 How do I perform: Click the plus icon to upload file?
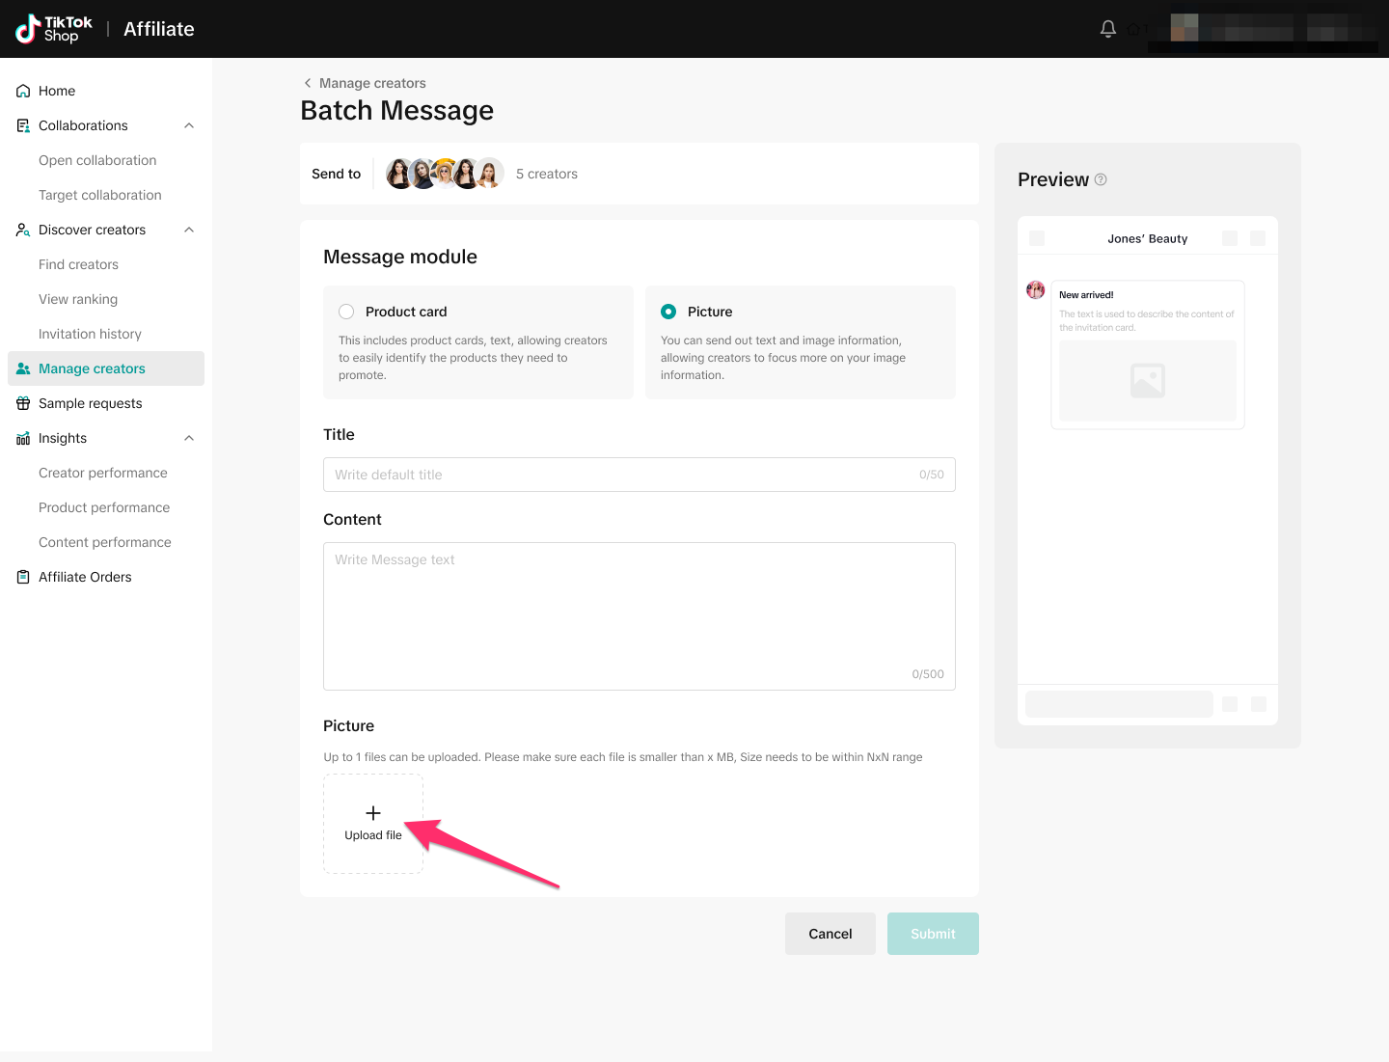(x=373, y=813)
